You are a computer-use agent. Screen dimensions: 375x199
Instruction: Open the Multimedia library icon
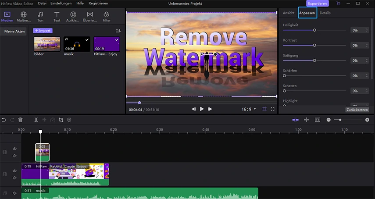[x=23, y=17]
